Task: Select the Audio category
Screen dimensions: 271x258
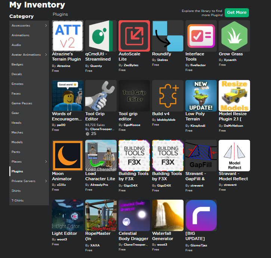Action: tap(29, 45)
